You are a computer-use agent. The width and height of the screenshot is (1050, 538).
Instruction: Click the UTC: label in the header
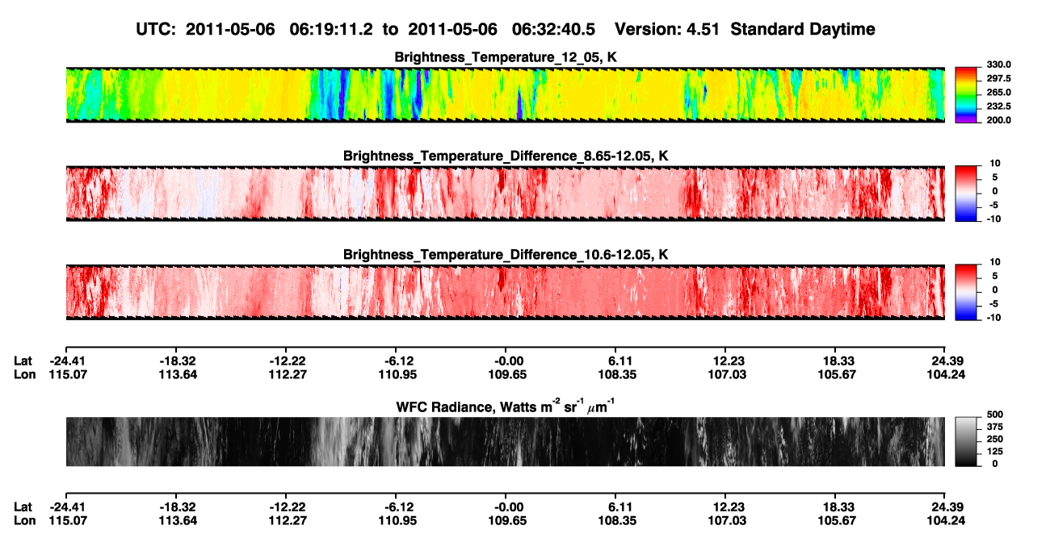click(157, 30)
